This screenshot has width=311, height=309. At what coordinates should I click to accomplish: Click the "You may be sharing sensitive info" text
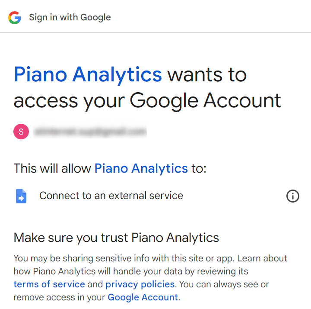(x=86, y=258)
